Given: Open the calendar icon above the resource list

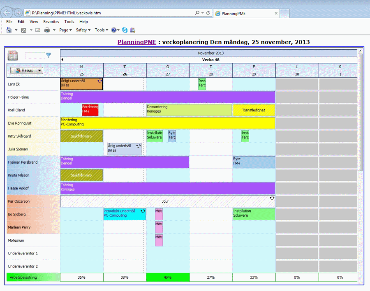Looking at the screenshot, I should 12,55.
